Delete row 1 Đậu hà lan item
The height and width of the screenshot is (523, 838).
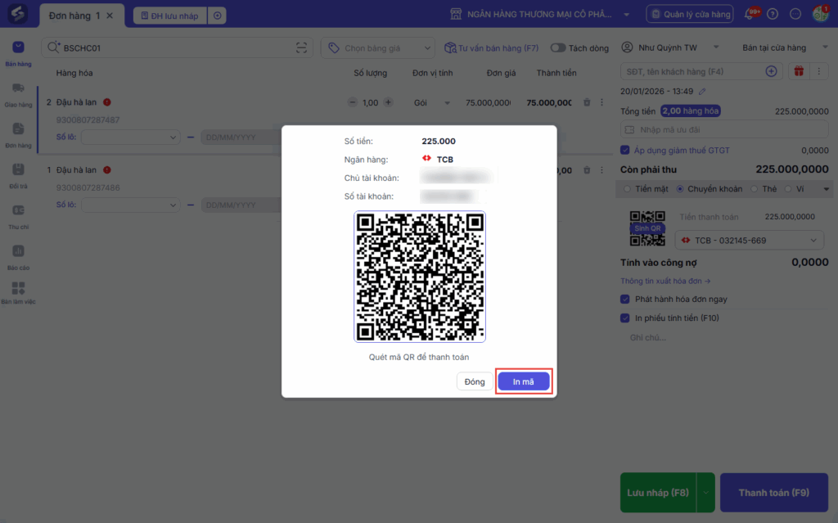(587, 170)
